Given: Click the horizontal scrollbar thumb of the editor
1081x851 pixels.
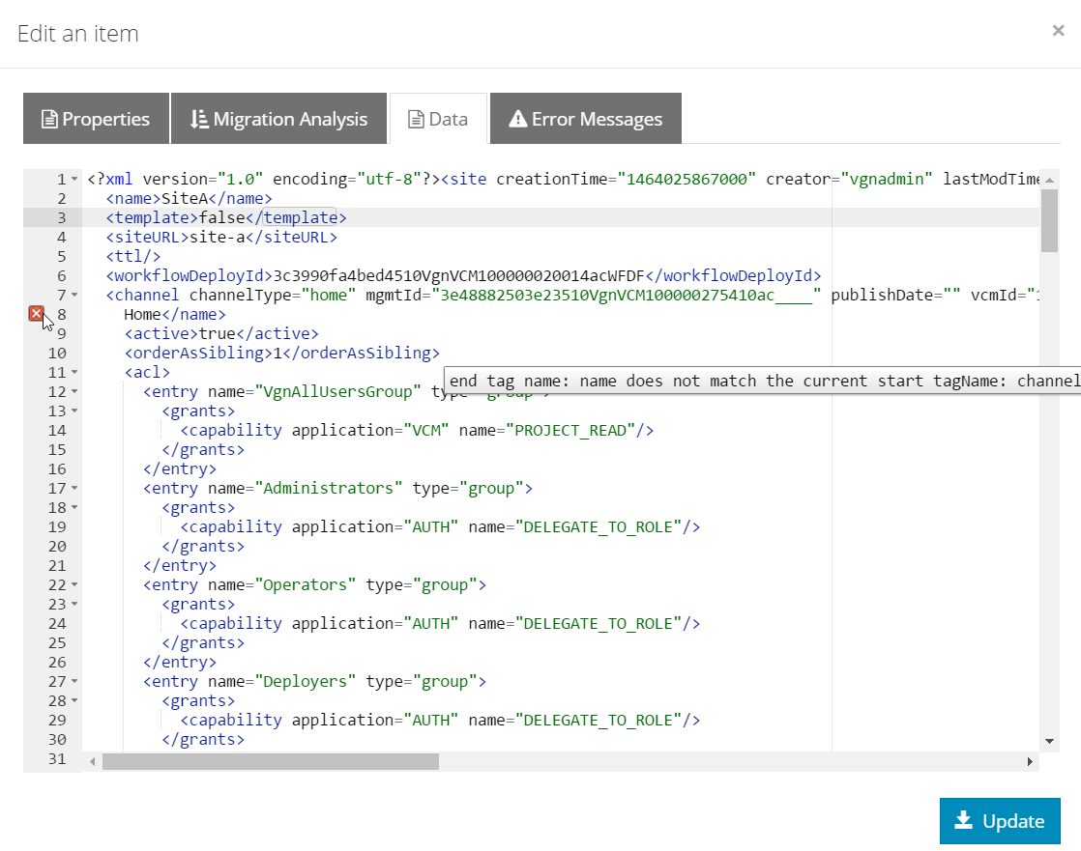Looking at the screenshot, I should pos(271,761).
